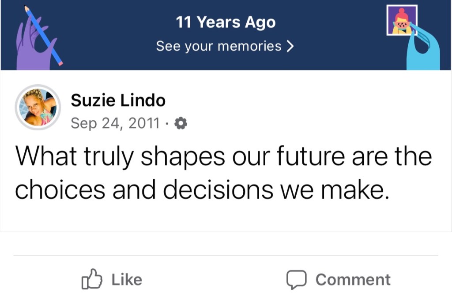Tap the thumbs-up Like icon
Screen dimensions: 452x300
pyautogui.click(x=92, y=279)
